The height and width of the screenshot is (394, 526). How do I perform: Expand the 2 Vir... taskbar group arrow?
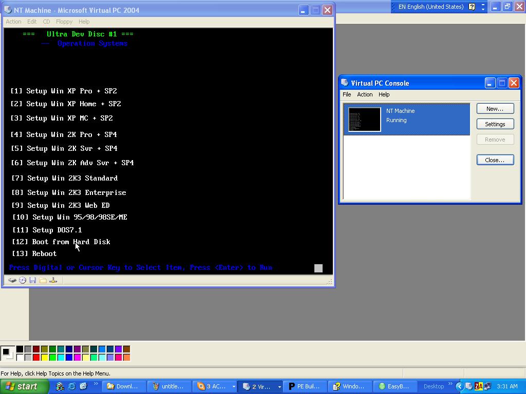279,387
